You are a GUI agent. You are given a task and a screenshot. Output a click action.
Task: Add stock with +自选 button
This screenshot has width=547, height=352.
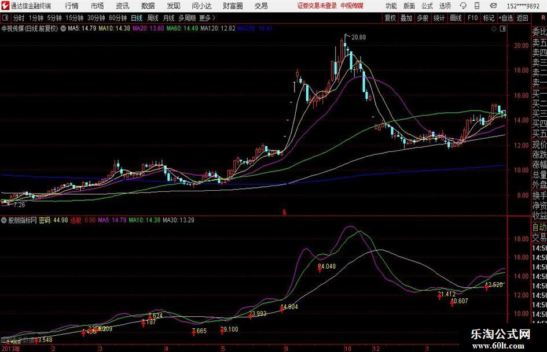[x=505, y=18]
